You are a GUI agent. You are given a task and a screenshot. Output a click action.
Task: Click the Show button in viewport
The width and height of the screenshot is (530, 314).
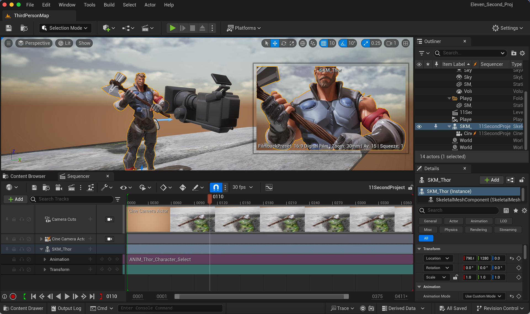click(84, 43)
